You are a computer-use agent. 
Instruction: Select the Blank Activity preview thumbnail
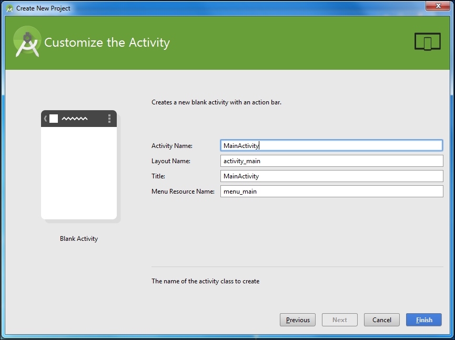click(79, 165)
